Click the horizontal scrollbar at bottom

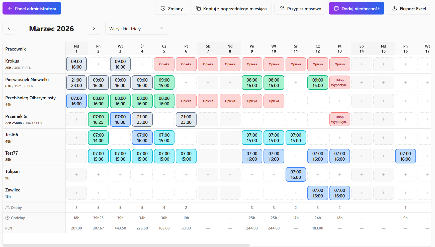click(126, 245)
